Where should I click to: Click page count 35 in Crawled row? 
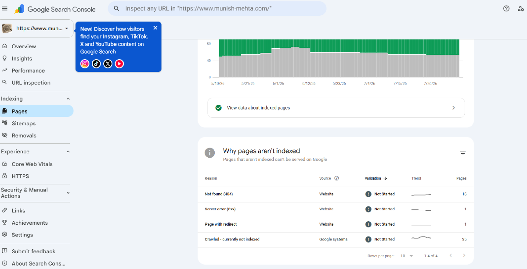click(464, 240)
